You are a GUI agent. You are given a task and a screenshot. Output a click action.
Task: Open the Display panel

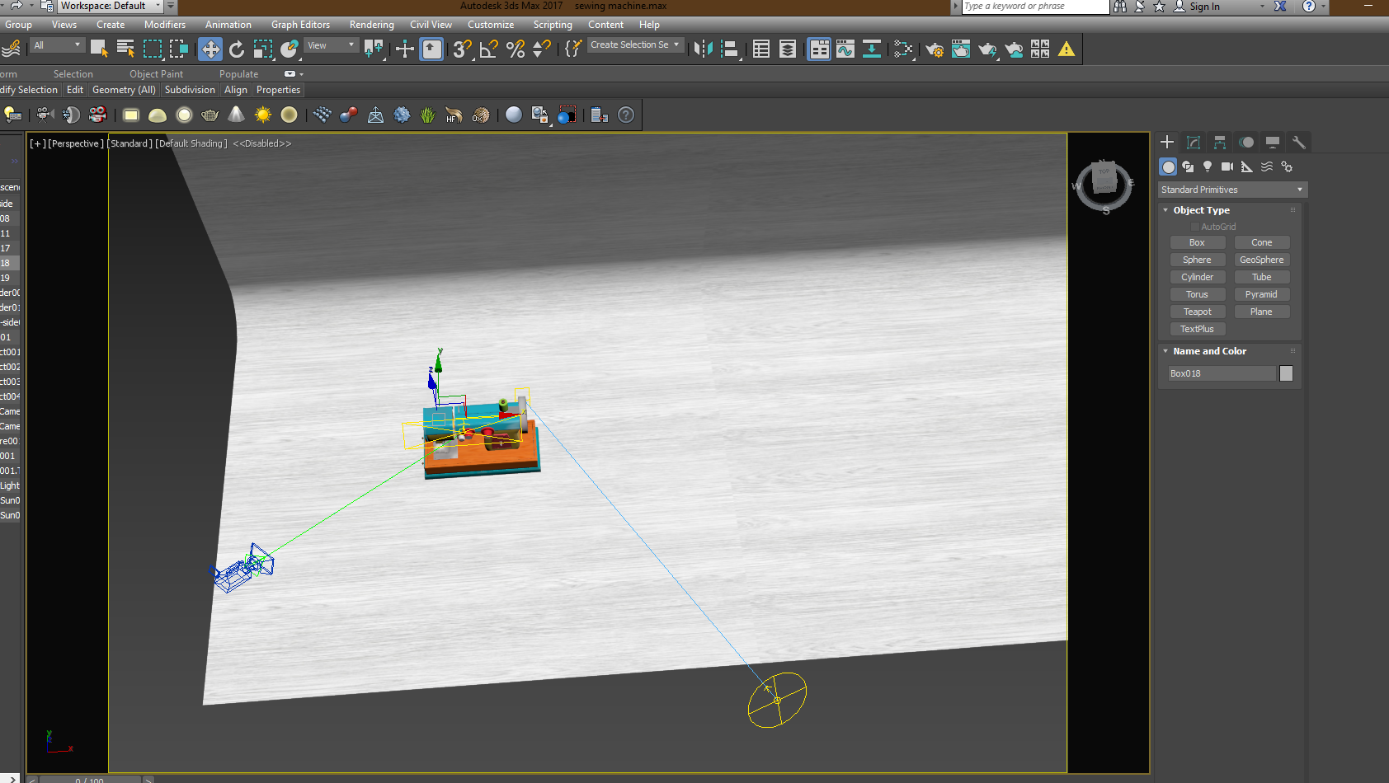pos(1273,143)
